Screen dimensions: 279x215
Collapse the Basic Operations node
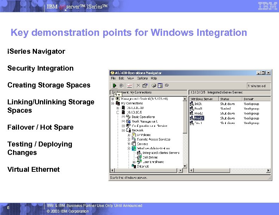tap(123, 117)
